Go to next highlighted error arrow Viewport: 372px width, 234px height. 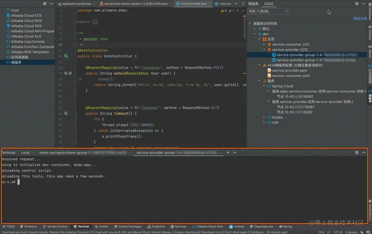(243, 11)
